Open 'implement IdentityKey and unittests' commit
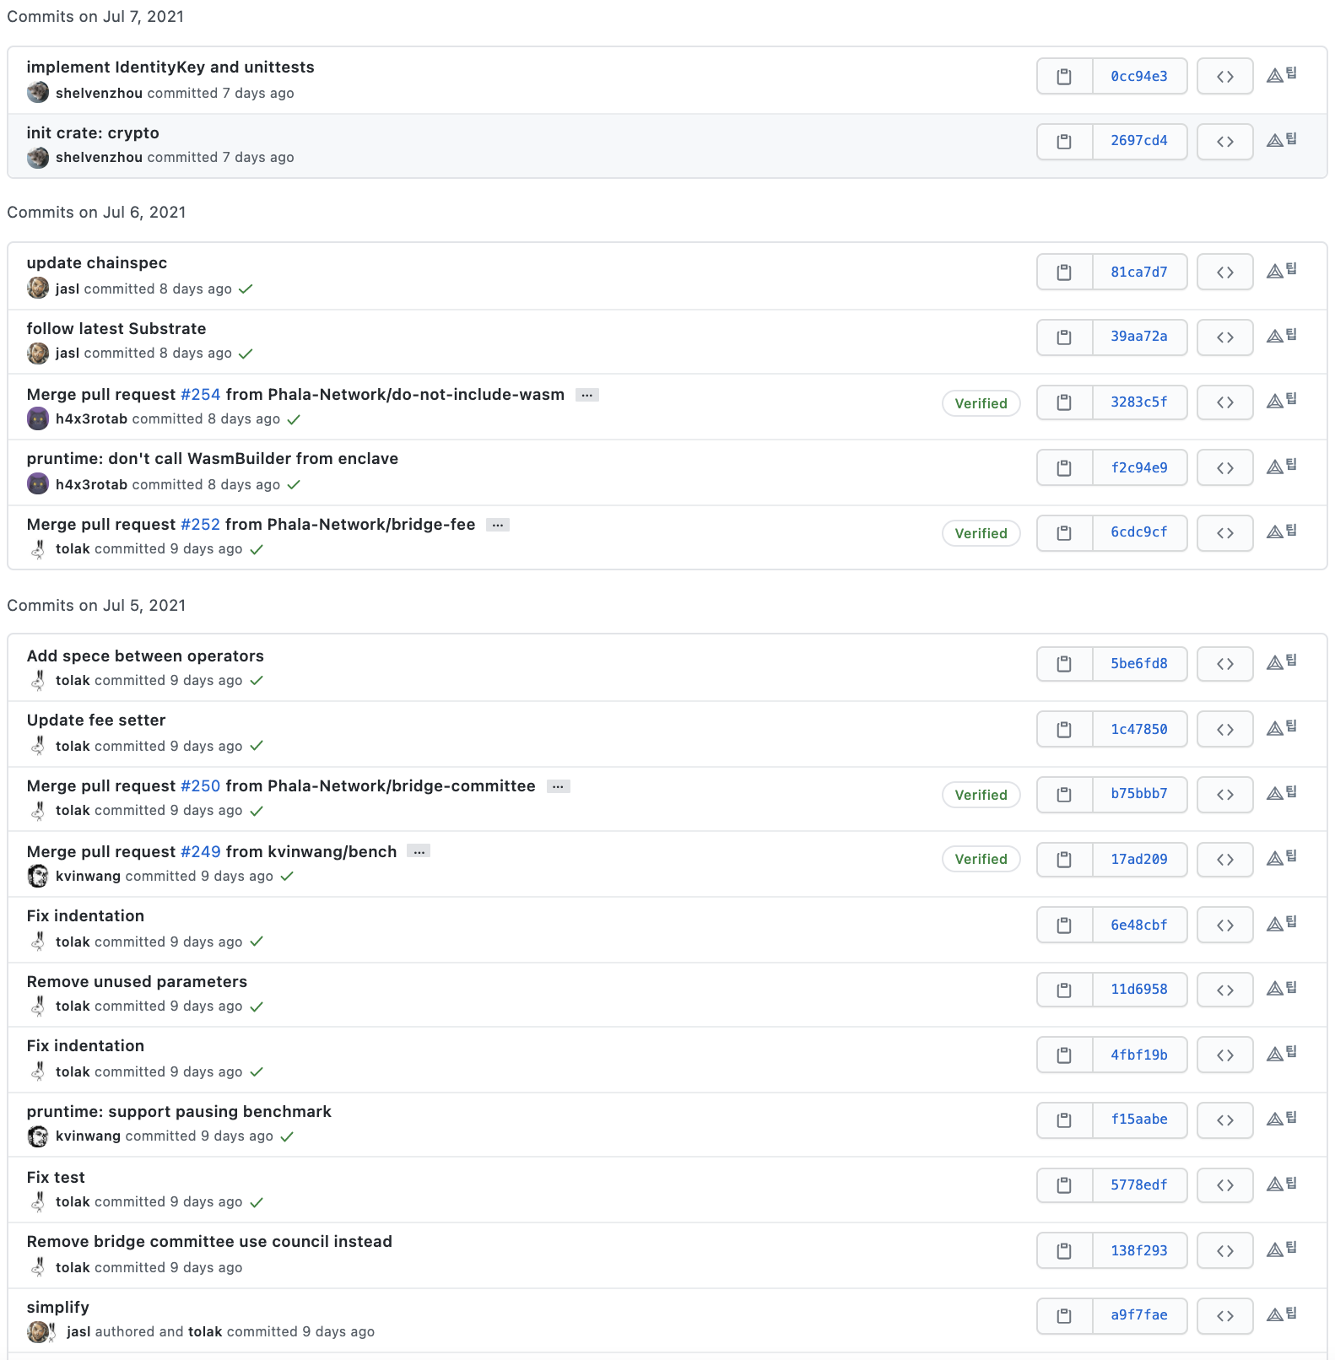 coord(170,67)
